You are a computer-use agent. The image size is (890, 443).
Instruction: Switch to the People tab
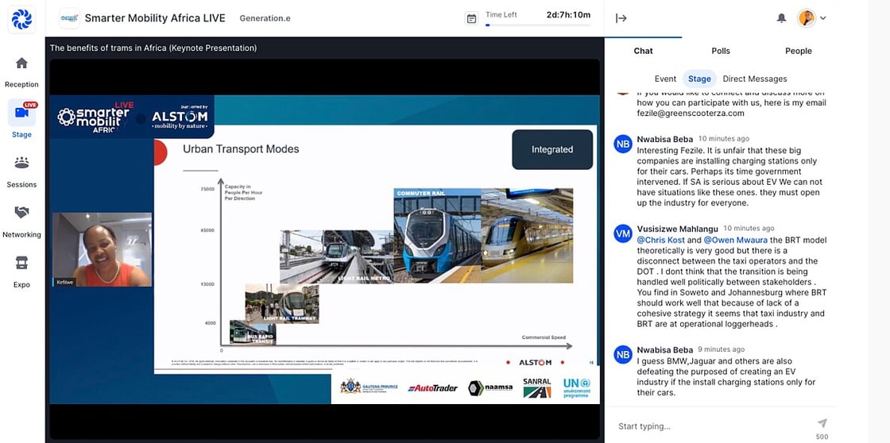798,51
